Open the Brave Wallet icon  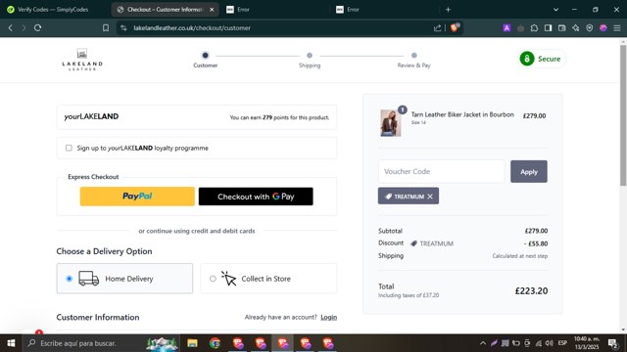(561, 28)
